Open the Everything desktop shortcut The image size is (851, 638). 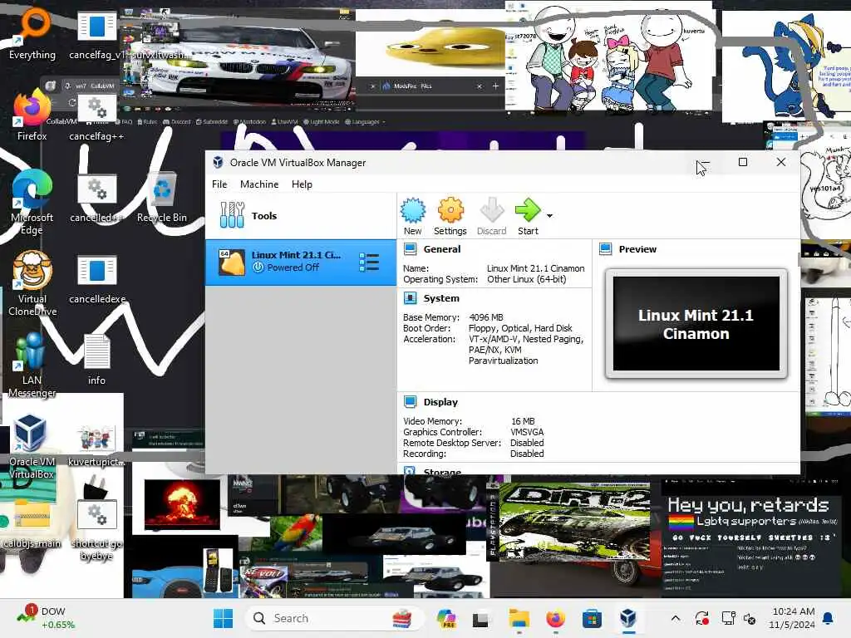pyautogui.click(x=32, y=32)
